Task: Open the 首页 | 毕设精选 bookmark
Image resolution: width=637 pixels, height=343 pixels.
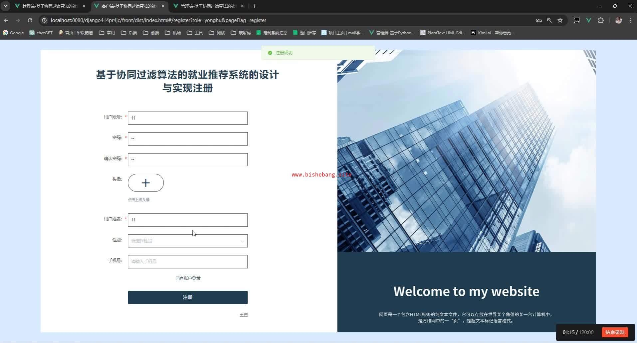Action: (76, 33)
